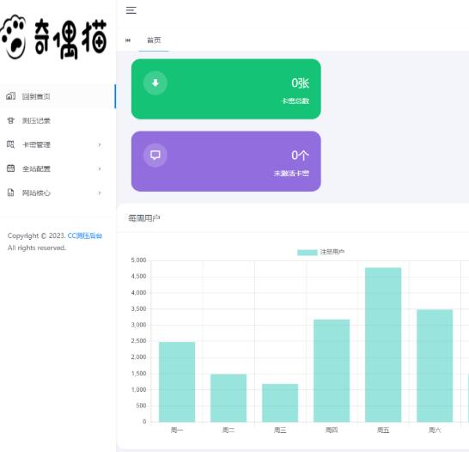Click the green 卡密总数 card

pyautogui.click(x=226, y=89)
